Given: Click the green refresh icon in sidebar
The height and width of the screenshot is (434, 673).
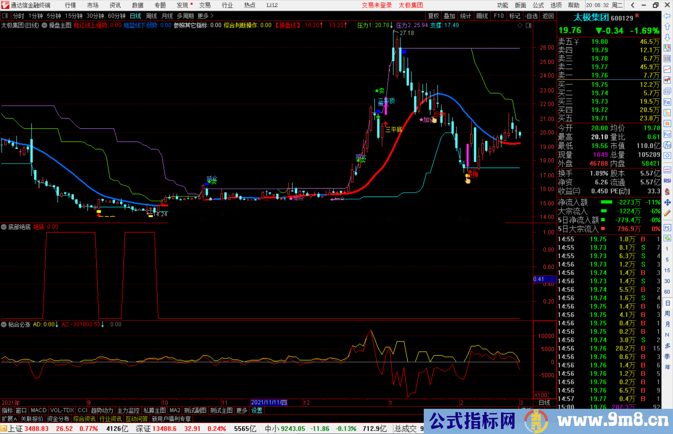Looking at the screenshot, I should coord(667,238).
